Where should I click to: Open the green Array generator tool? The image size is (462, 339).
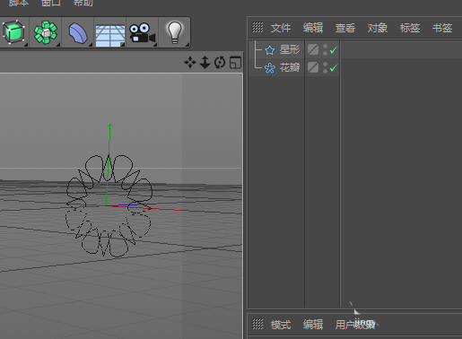click(x=46, y=32)
